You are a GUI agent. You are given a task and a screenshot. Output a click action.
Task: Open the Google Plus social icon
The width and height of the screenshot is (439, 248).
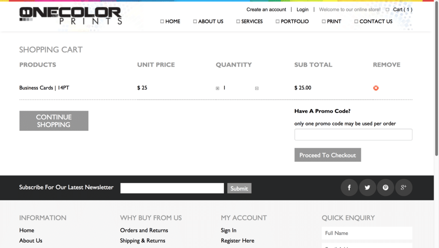(403, 187)
